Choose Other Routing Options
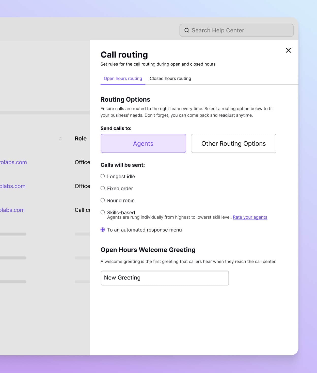This screenshot has height=373, width=317. pos(233,143)
